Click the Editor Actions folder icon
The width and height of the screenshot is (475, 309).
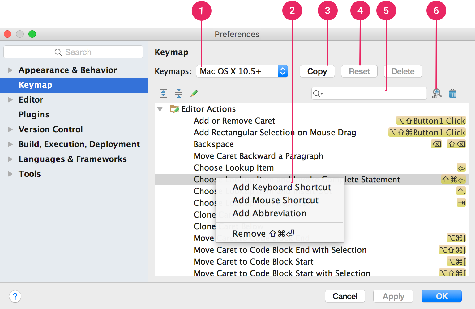tap(174, 109)
